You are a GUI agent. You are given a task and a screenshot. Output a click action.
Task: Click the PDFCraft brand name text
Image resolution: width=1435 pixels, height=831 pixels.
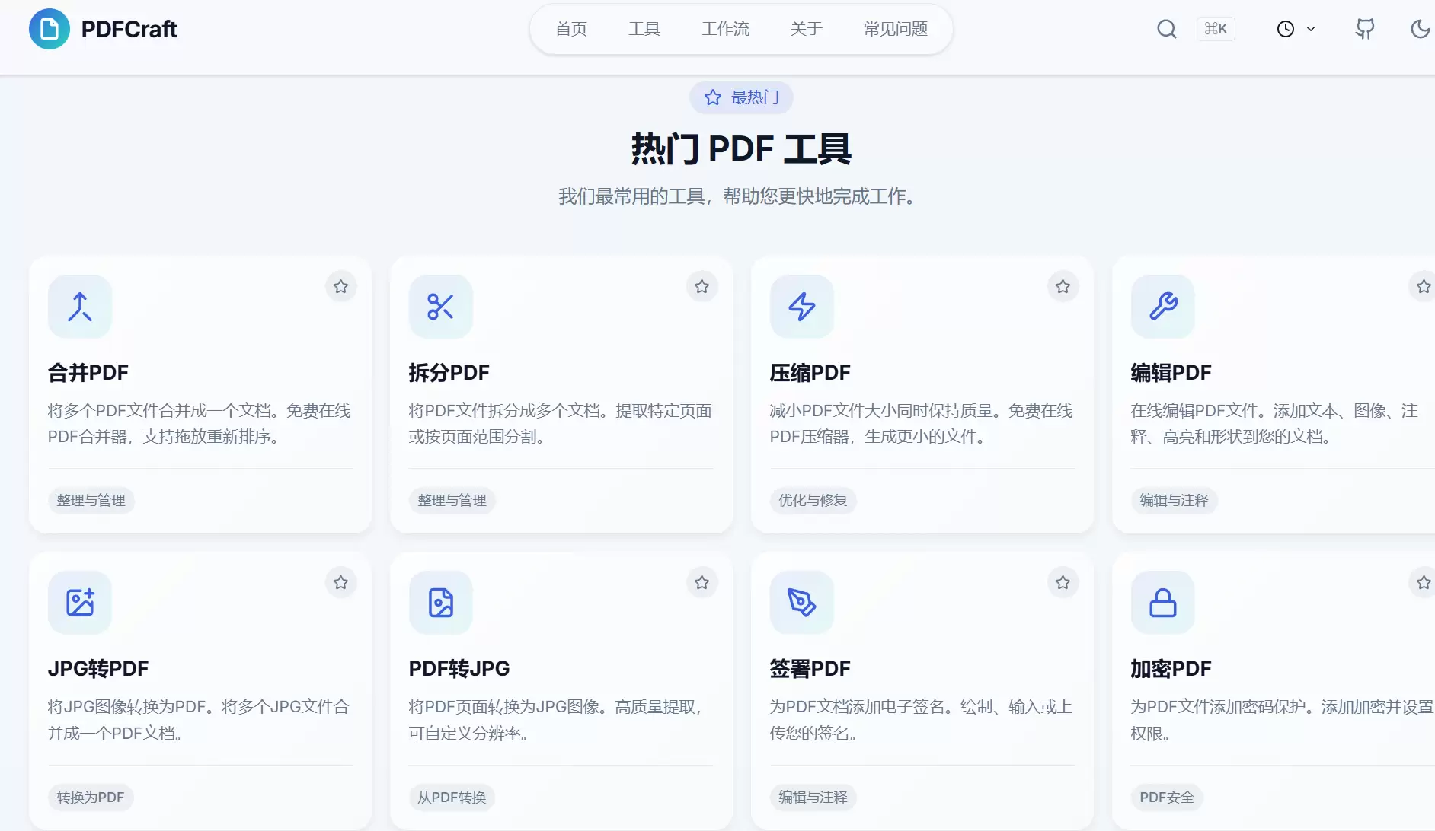(129, 29)
